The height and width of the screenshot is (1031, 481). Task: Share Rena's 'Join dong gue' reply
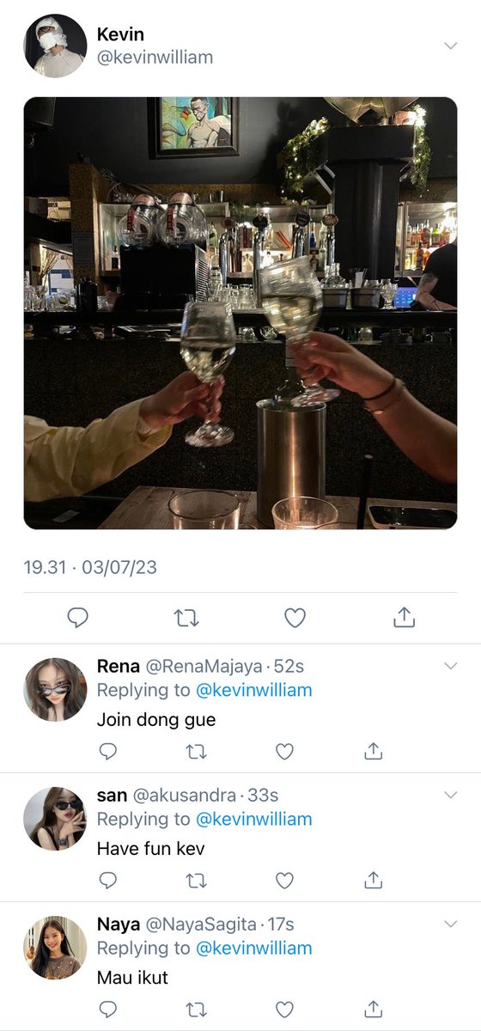pyautogui.click(x=373, y=750)
